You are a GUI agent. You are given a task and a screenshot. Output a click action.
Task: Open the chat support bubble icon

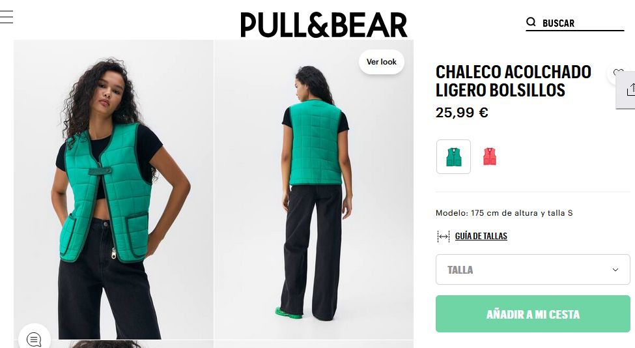34,339
